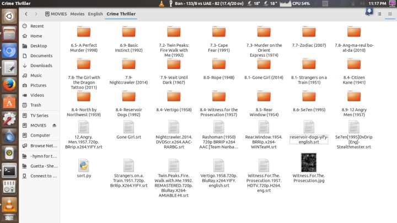
Task: Eject the MOVIES drive
Action: [x=54, y=125]
